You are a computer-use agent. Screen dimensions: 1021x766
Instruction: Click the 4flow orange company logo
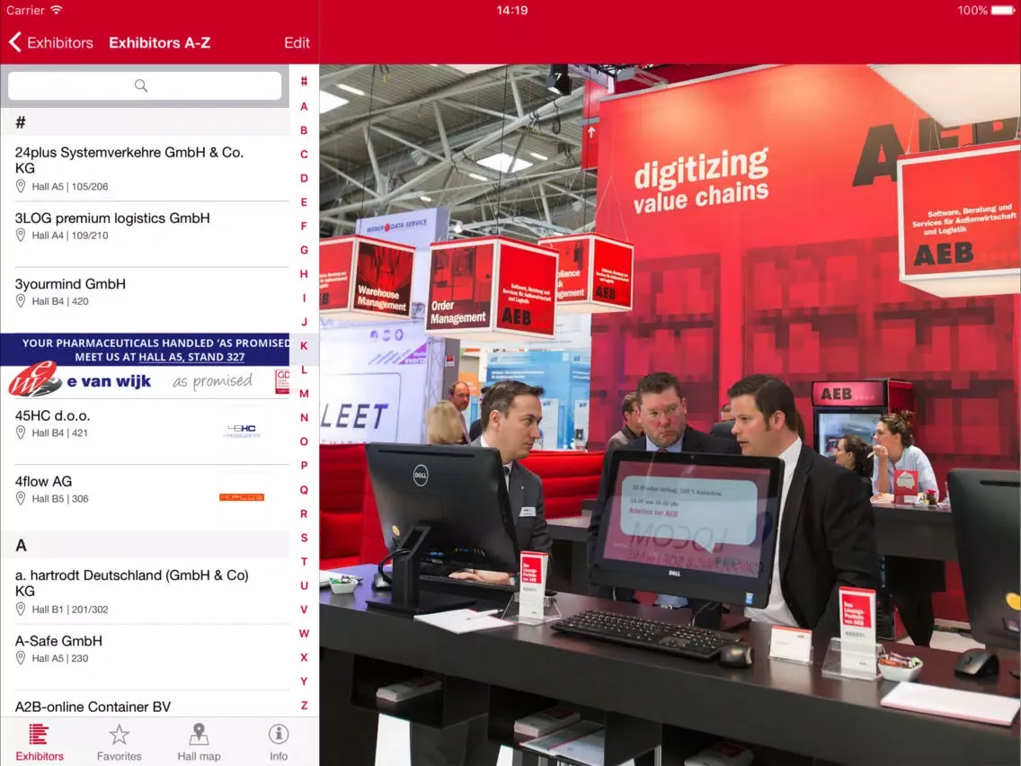pos(242,497)
